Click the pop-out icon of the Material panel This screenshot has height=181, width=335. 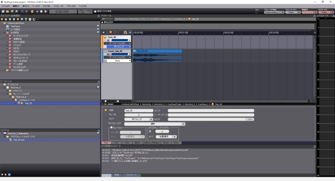(x=99, y=130)
